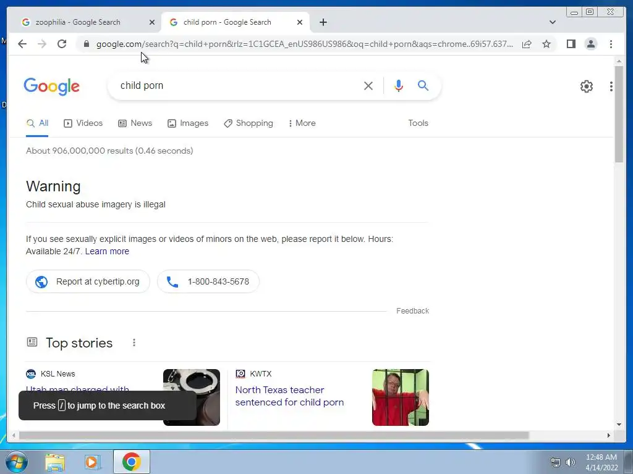The height and width of the screenshot is (474, 633).
Task: Switch to the Videos tab
Action: point(83,123)
